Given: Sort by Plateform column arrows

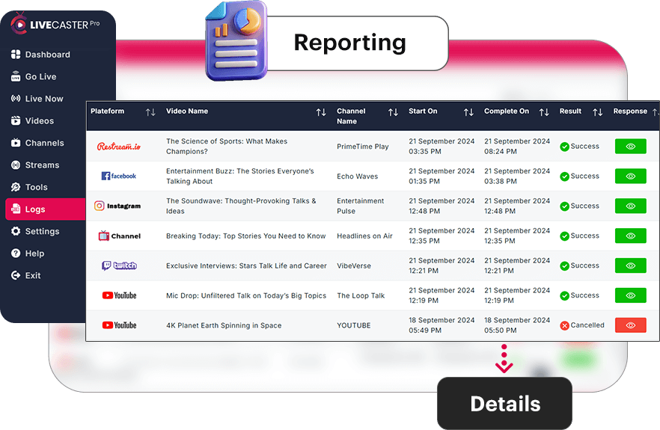Looking at the screenshot, I should tap(150, 112).
